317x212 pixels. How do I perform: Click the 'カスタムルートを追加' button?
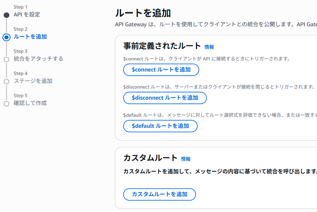pos(159,194)
